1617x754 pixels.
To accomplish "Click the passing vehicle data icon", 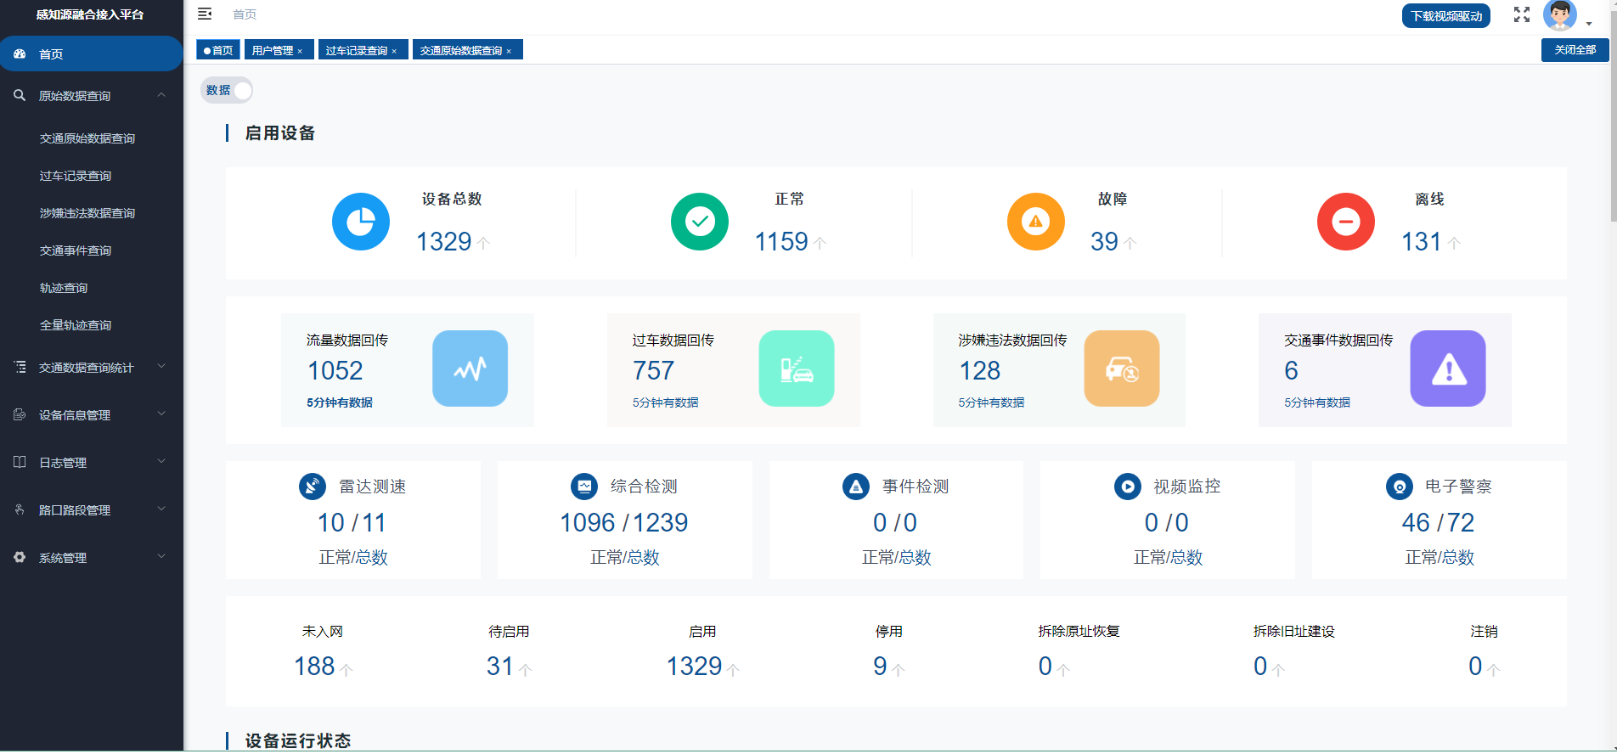I will click(x=797, y=369).
